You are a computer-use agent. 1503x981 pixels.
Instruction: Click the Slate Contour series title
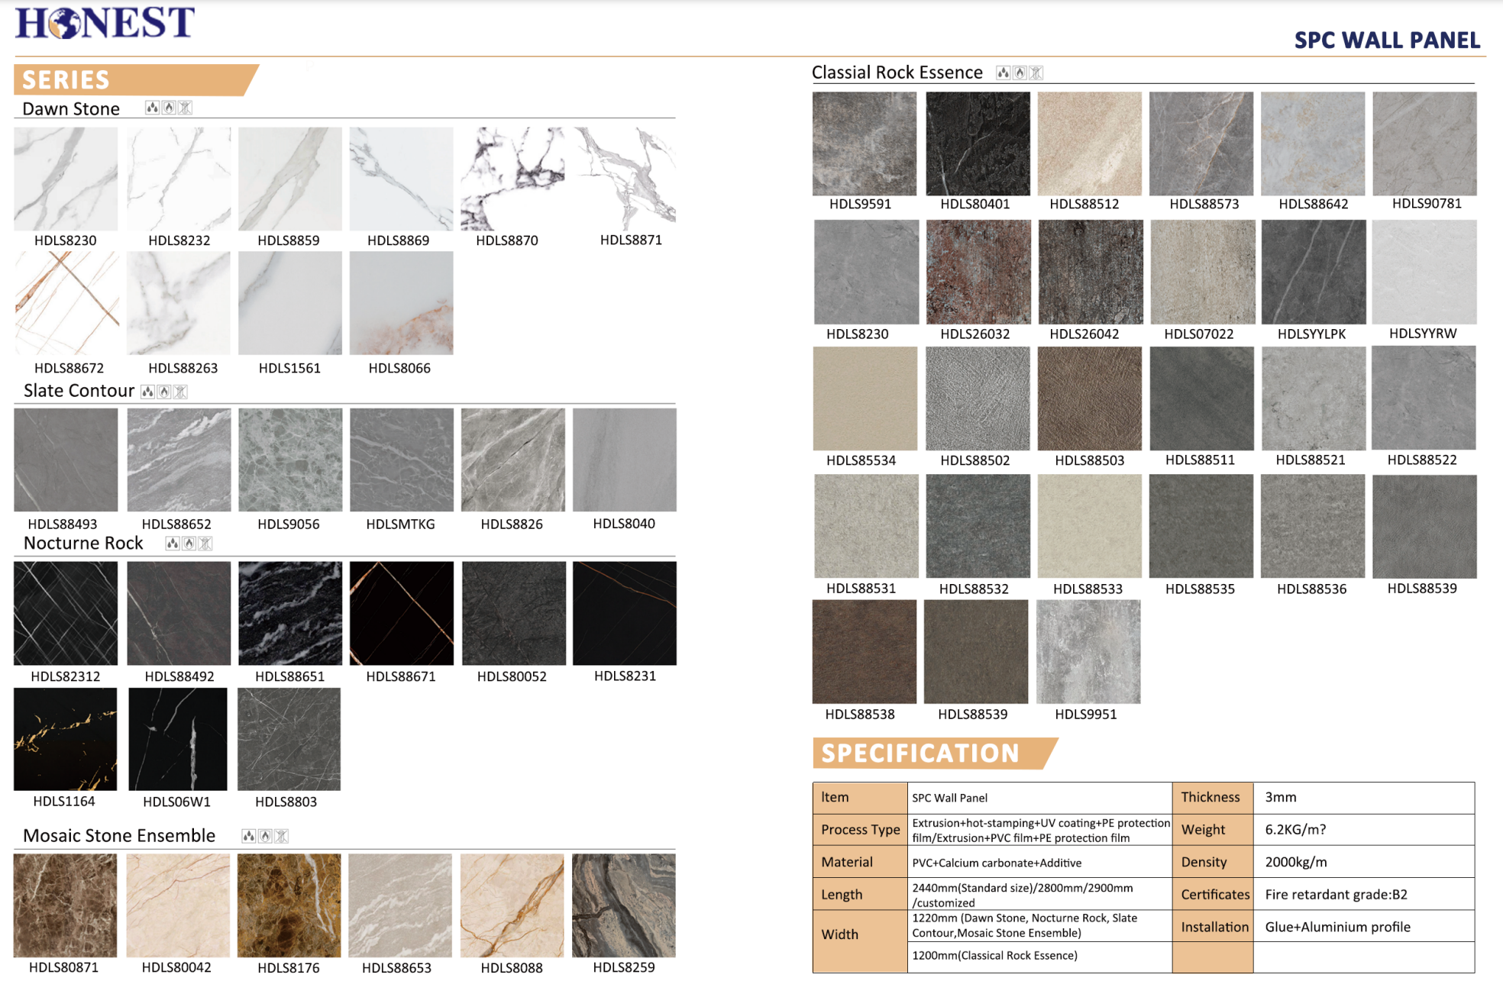point(79,391)
